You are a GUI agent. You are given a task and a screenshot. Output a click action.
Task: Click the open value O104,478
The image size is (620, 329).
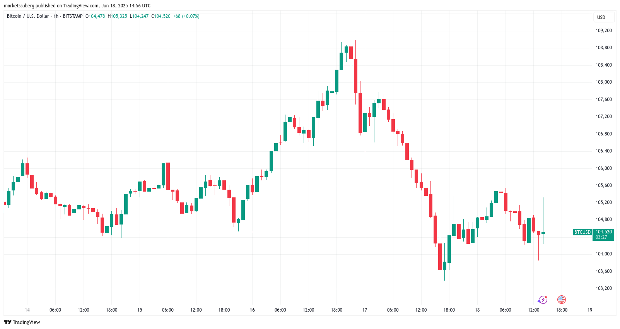point(95,16)
